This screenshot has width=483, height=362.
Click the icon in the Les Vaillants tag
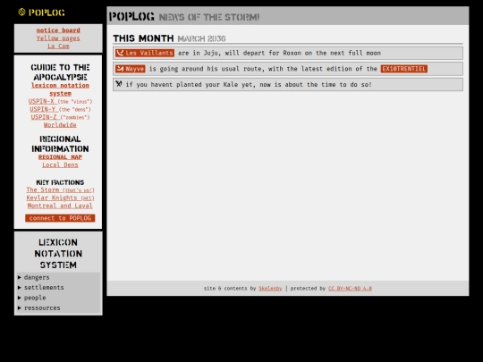click(120, 53)
